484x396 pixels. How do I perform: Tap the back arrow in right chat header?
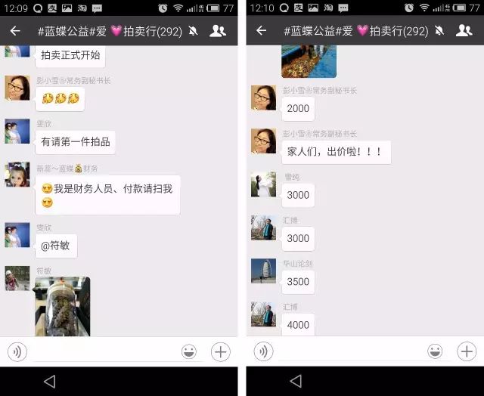coord(262,30)
